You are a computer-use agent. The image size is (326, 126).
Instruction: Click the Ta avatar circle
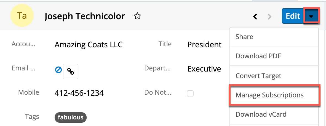[x=22, y=16]
